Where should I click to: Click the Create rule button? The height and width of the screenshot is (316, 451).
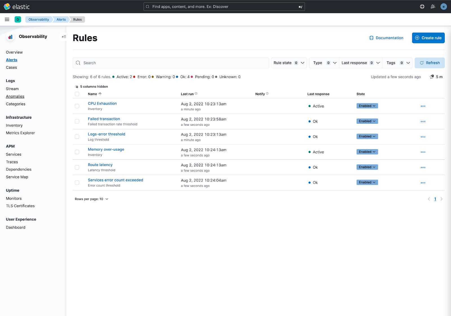point(428,38)
